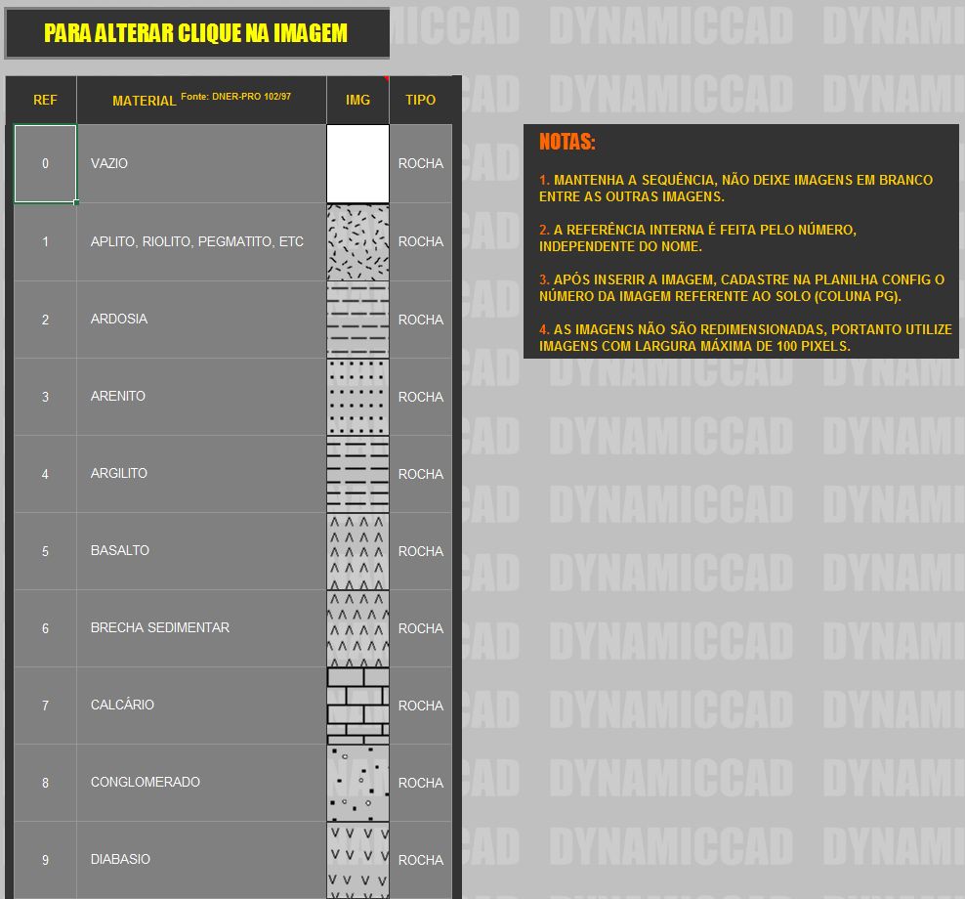Click note 4 about IMAGENS NÃO SÃO REDIMENSIONADAS
Image resolution: width=965 pixels, height=899 pixels.
pos(745,338)
